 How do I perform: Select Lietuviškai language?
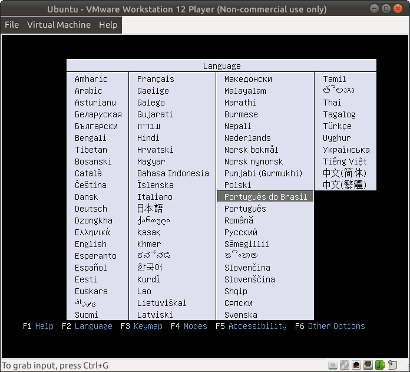click(x=161, y=303)
